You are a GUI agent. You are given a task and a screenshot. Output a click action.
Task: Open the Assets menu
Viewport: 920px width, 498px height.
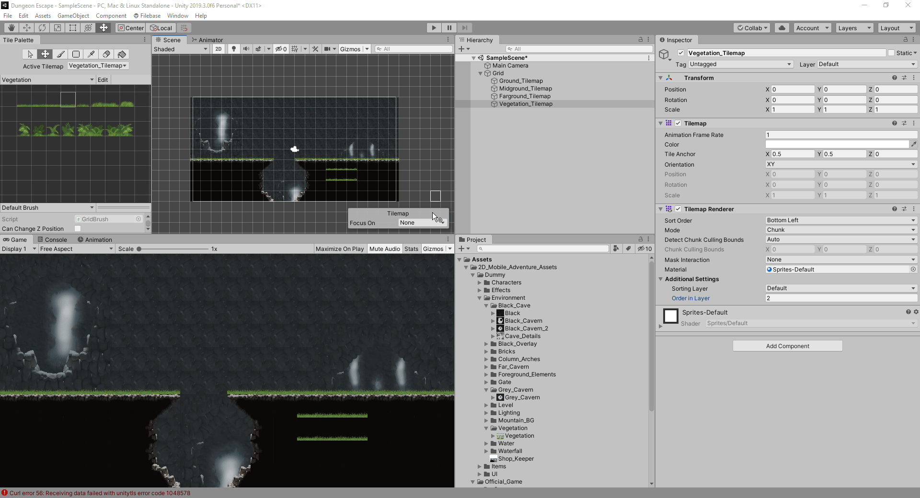(x=43, y=16)
